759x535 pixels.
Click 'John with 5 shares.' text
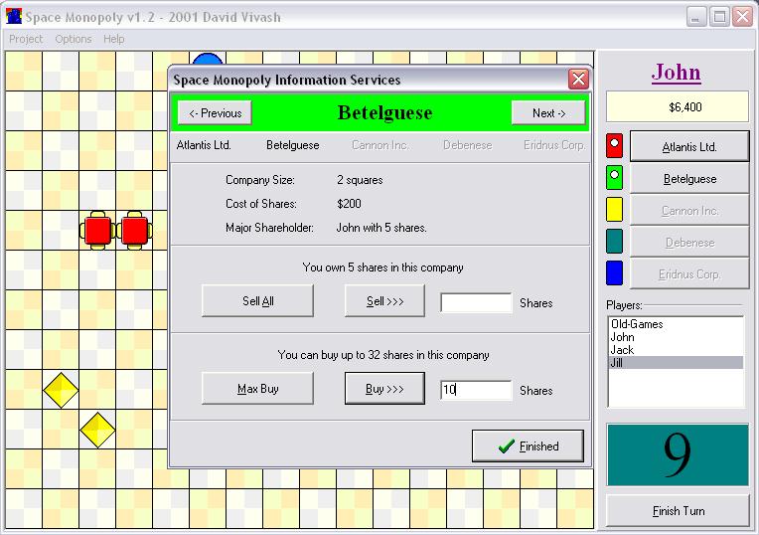point(381,228)
